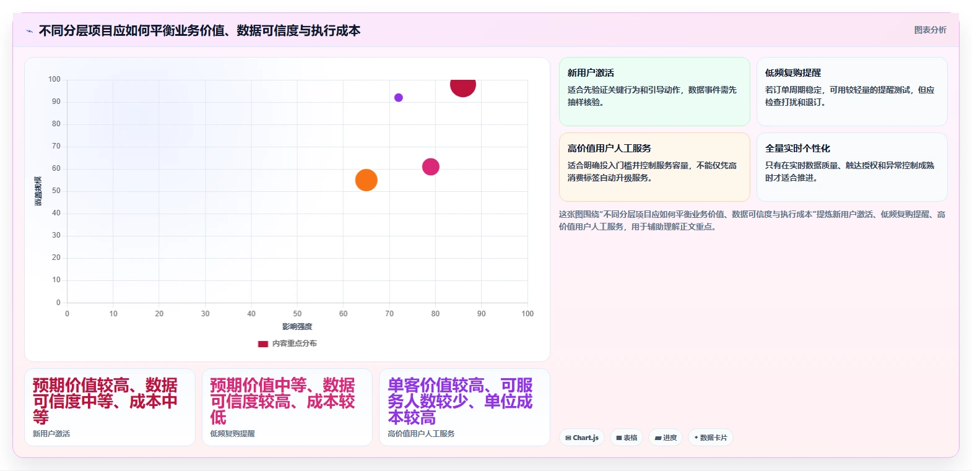Select the 数据卡片 tag chip
Screen dimensions: 972x471
coord(711,438)
